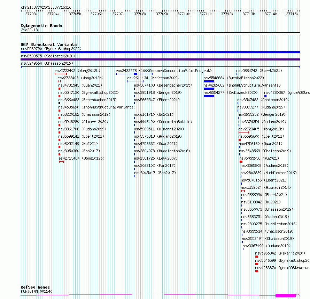
Task: Click the 21q22.13 cytogenetic band label
Action: point(29,30)
